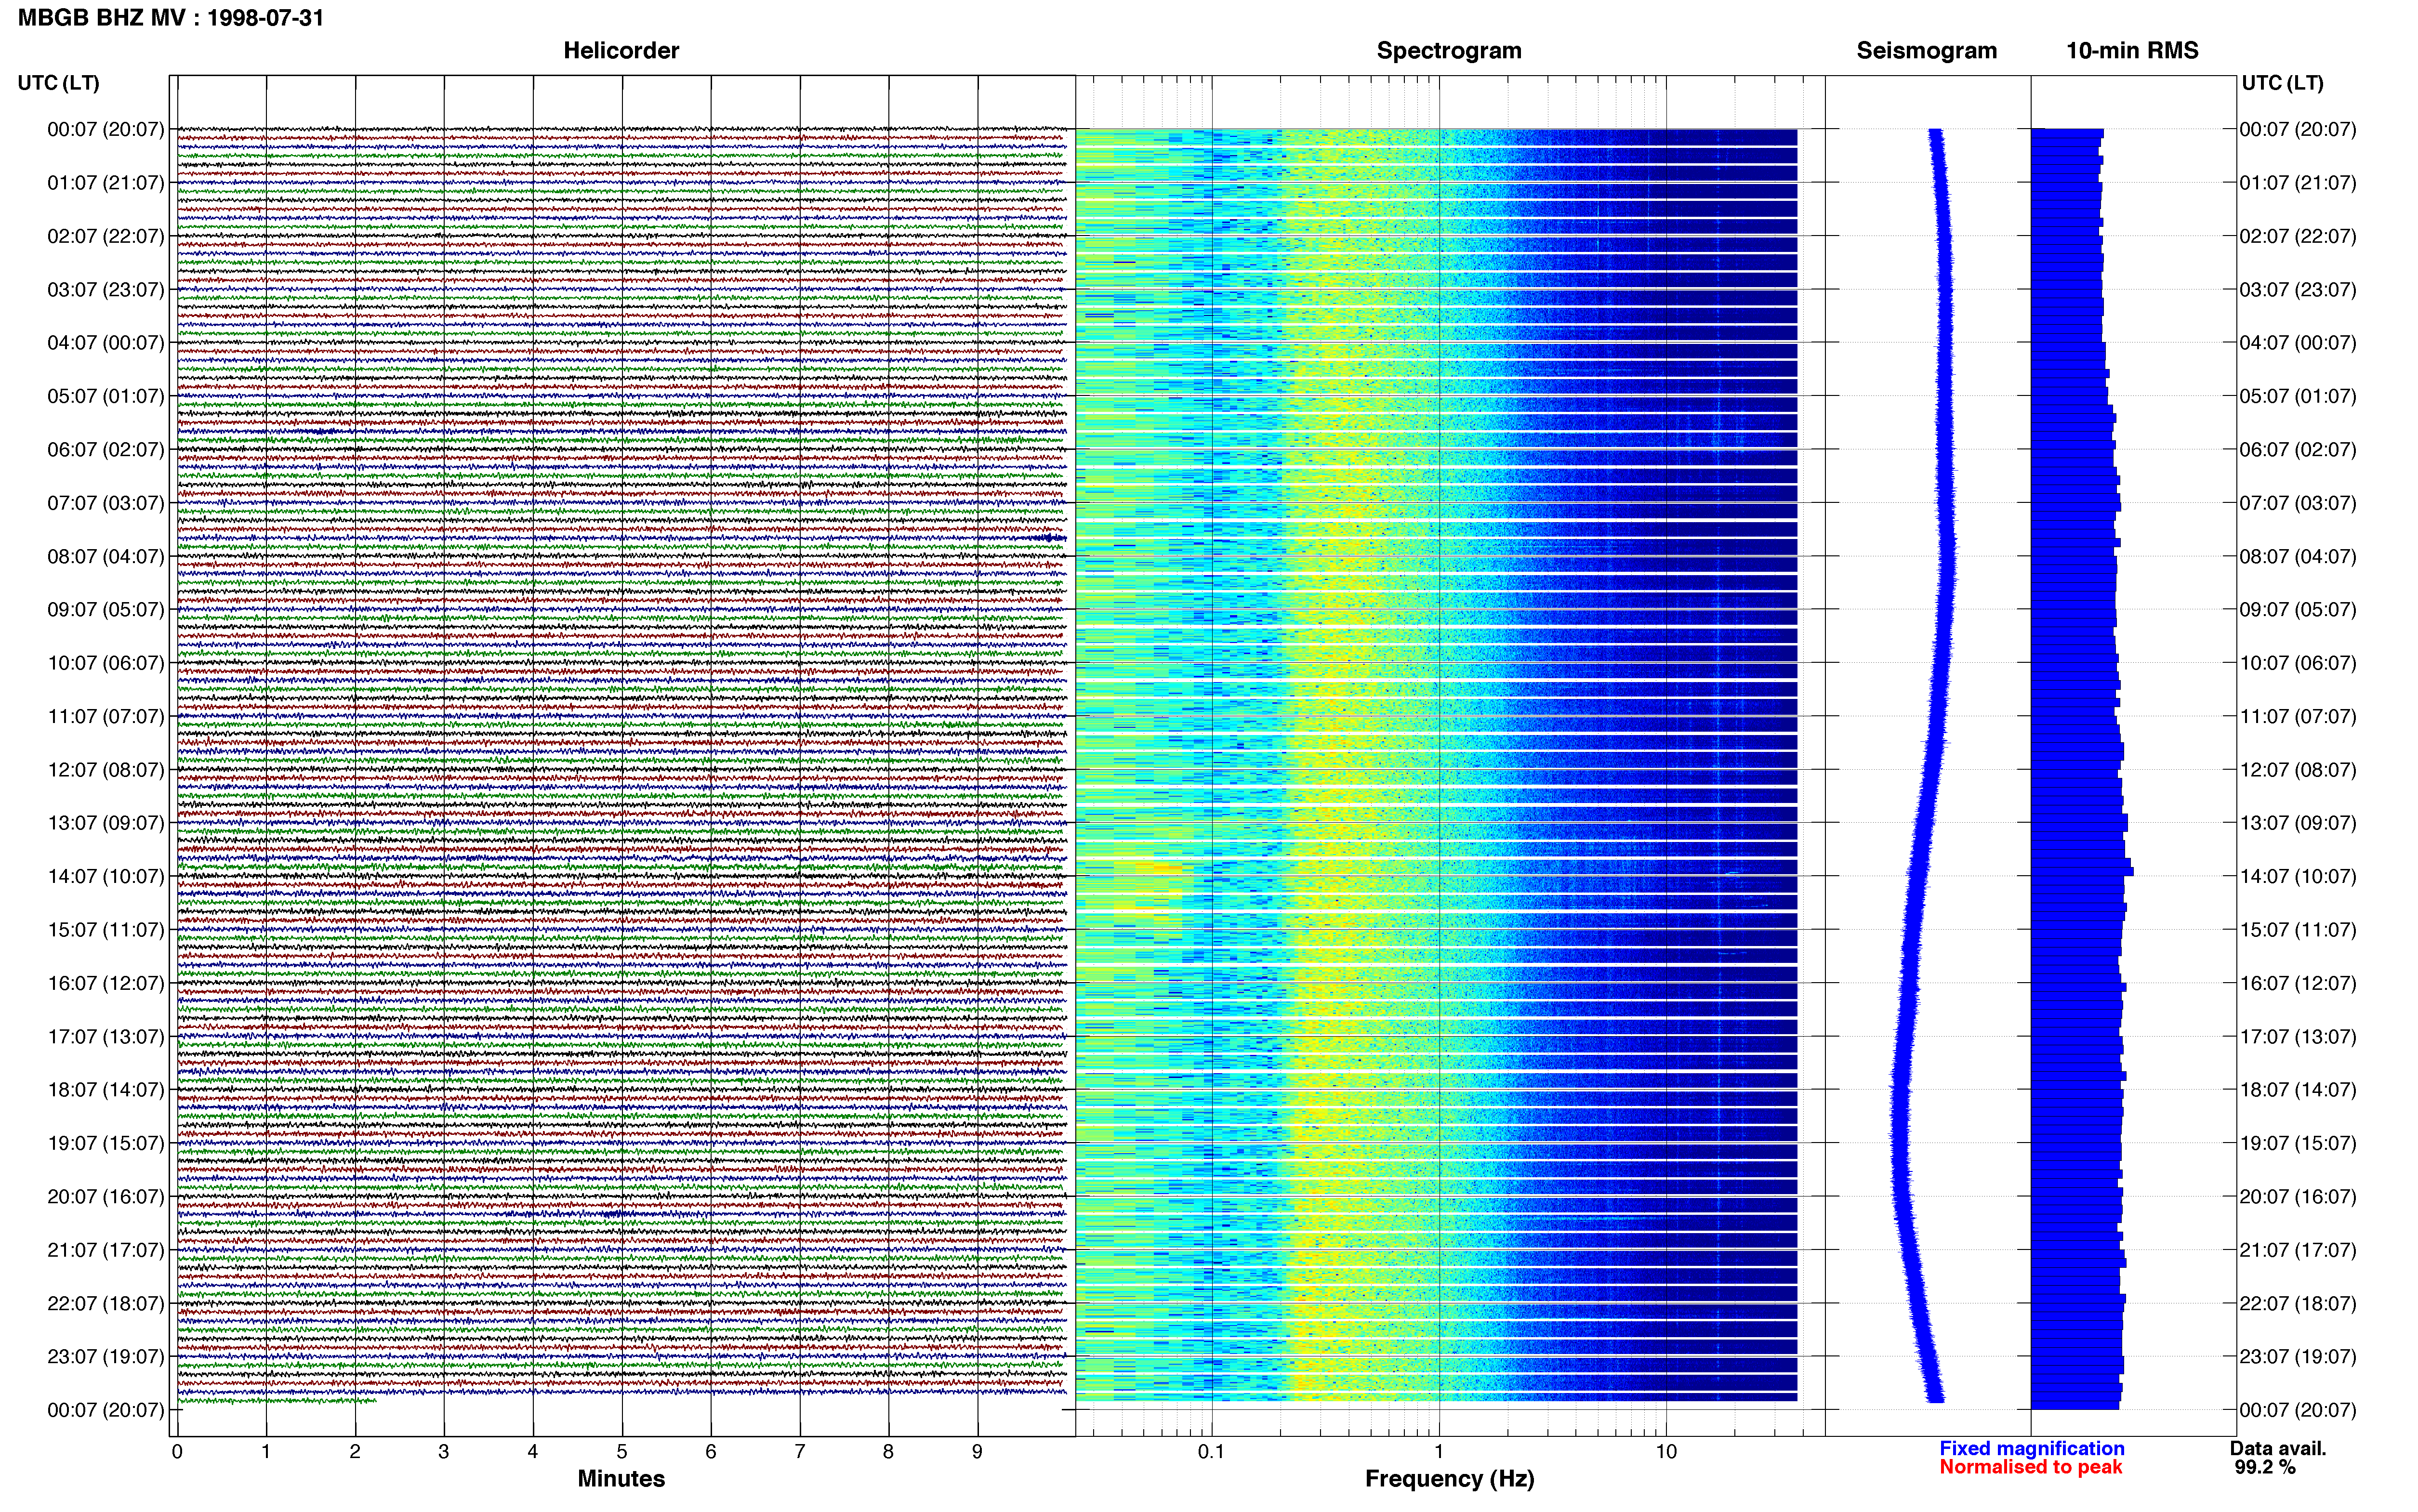Click the 'Normalised to peak' legend text
Image resolution: width=2418 pixels, height=1512 pixels.
(2030, 1467)
